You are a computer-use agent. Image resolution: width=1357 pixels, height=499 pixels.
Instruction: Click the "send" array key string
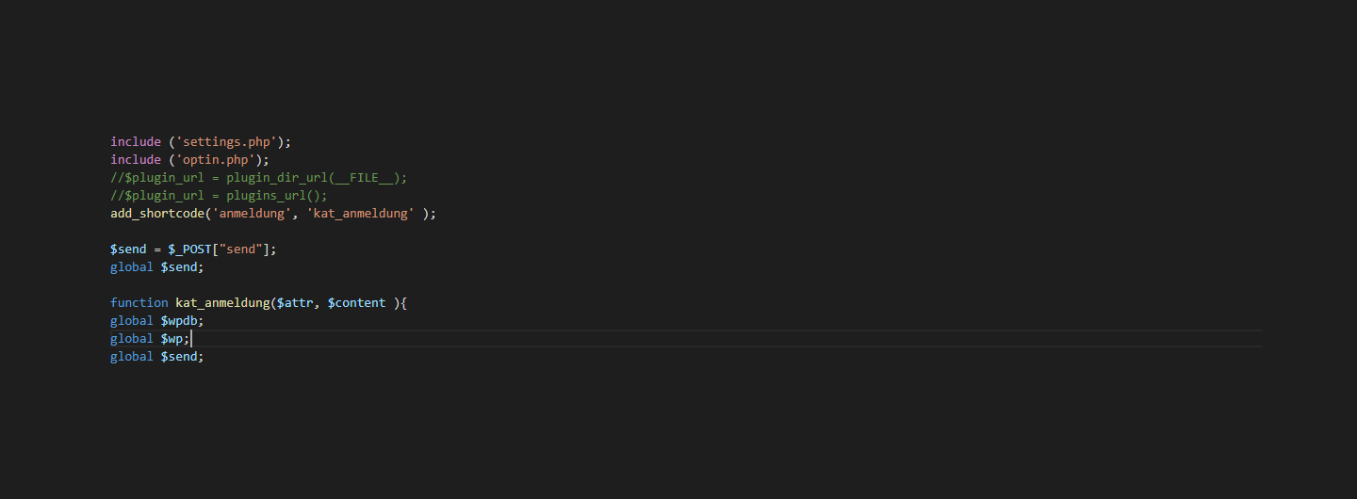tap(240, 249)
